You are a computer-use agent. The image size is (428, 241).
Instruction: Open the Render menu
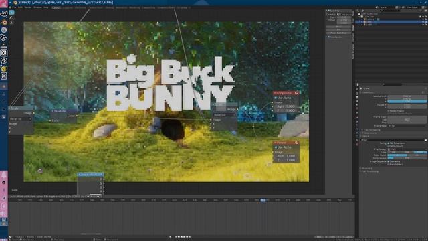[28, 7]
